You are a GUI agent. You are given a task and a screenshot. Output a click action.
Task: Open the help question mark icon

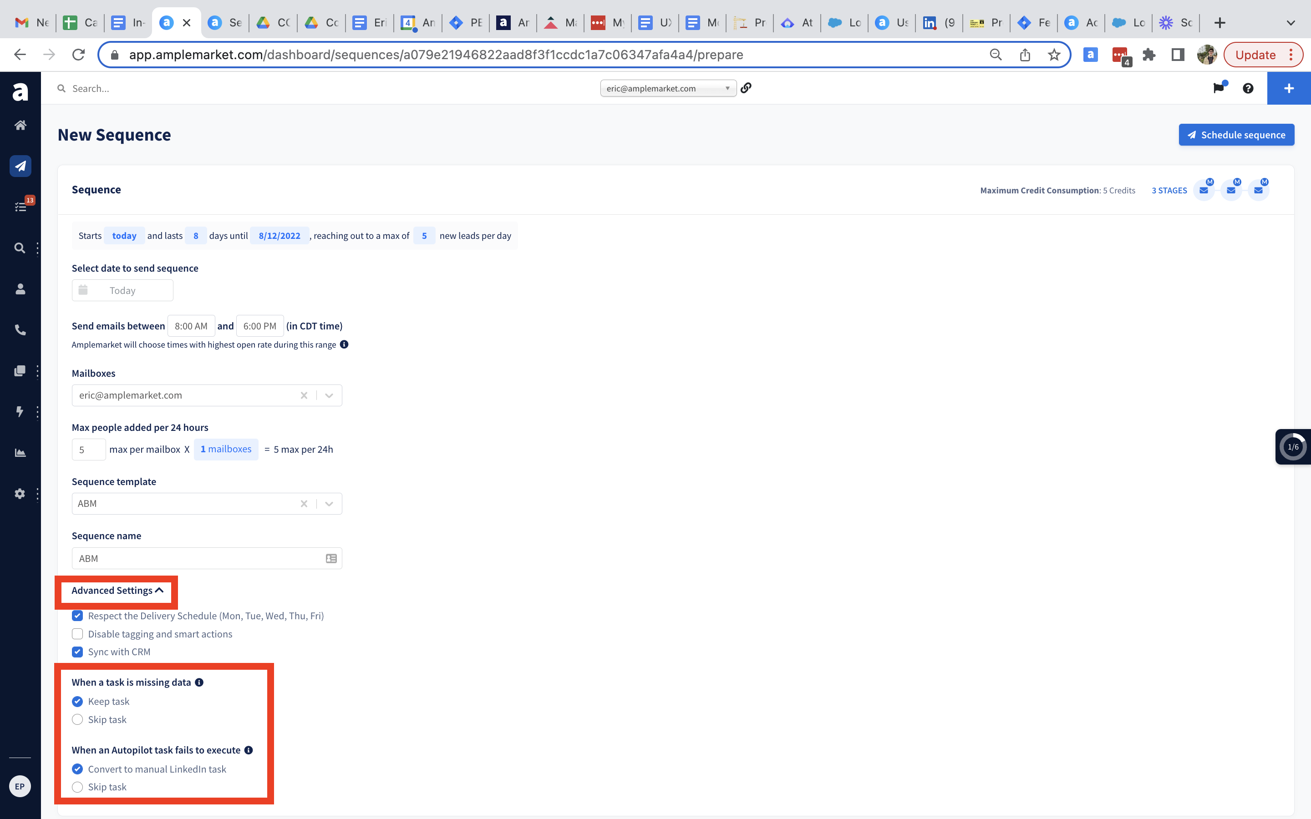point(1248,88)
